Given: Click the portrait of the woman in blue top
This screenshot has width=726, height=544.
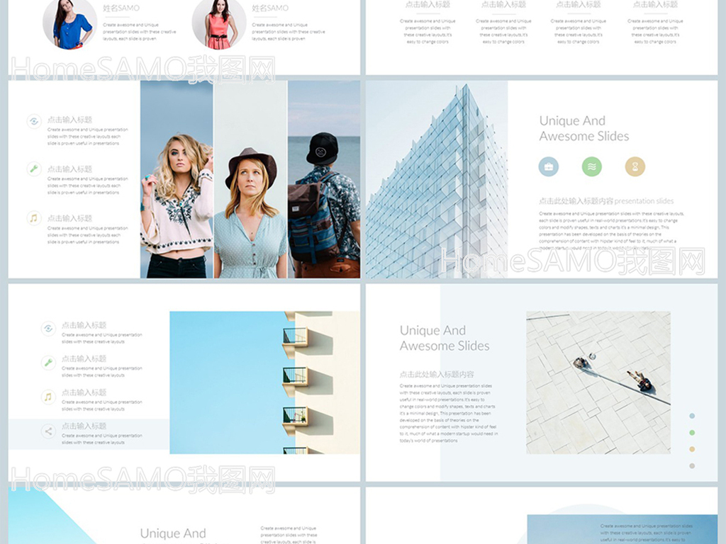Looking at the screenshot, I should point(70,23).
